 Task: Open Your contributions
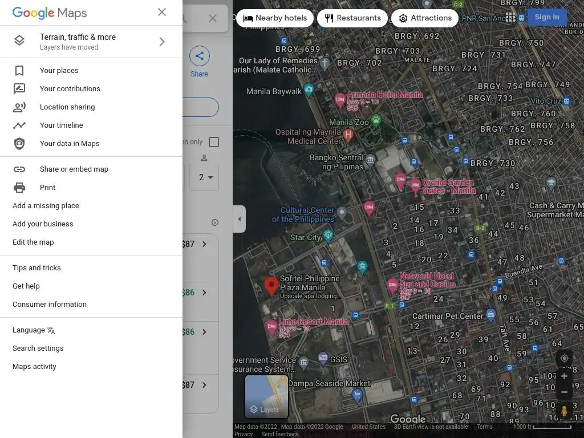(x=91, y=88)
